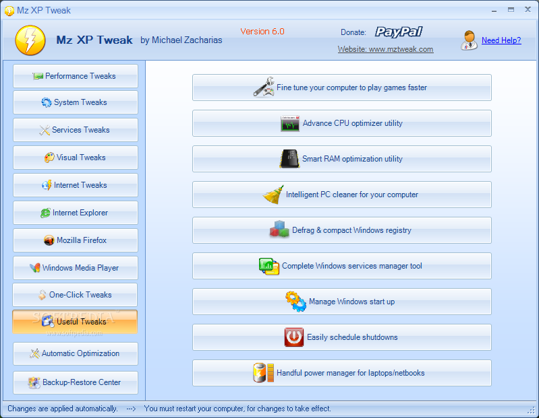Open One-Click Tweaks section
Viewport: 539px width, 418px height.
[75, 295]
